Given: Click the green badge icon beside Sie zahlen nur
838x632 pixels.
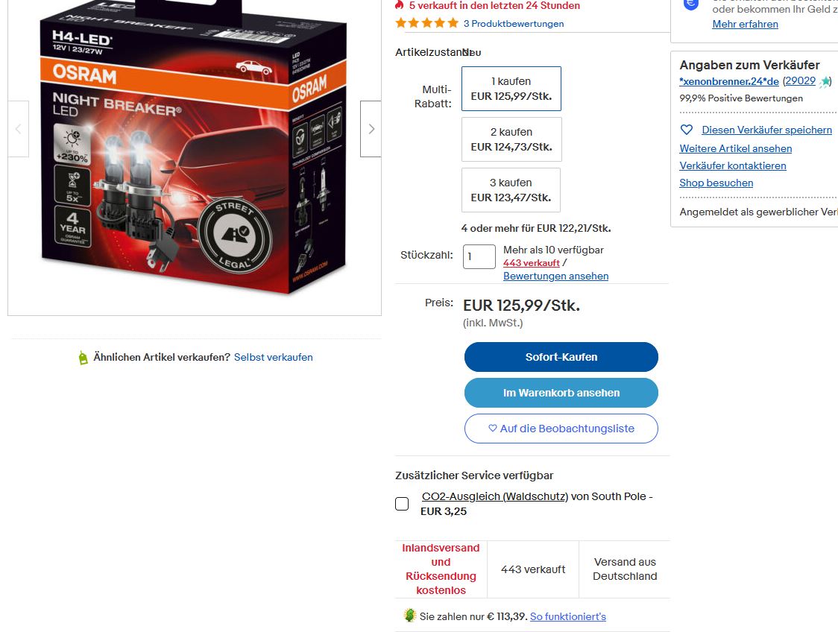Looking at the screenshot, I should [409, 616].
